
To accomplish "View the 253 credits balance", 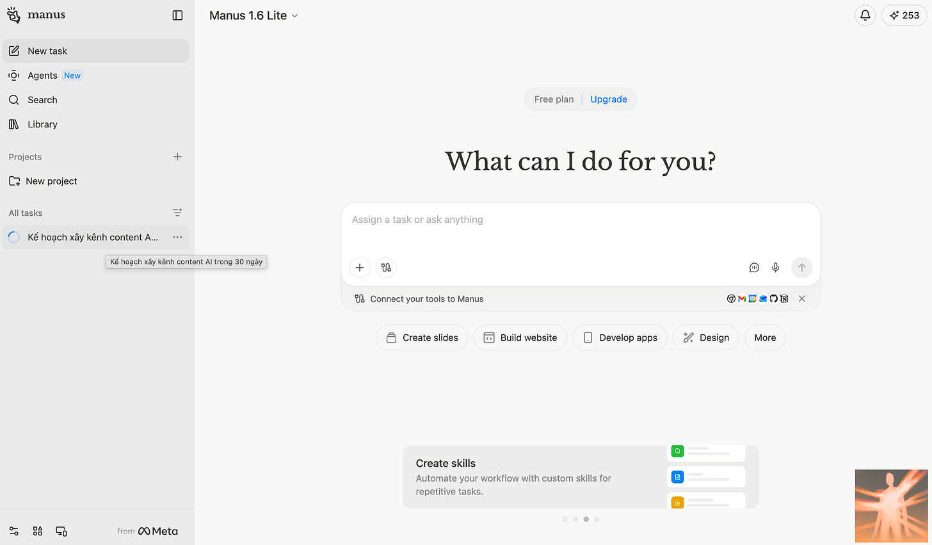I will pyautogui.click(x=904, y=15).
